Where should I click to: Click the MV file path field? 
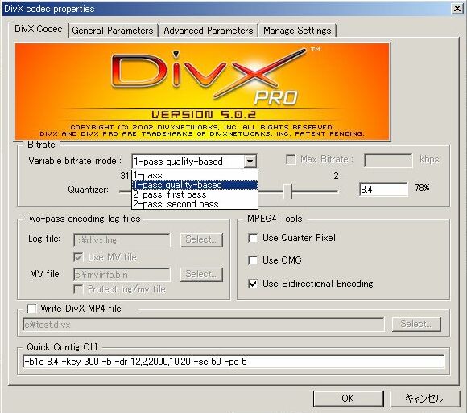[122, 275]
